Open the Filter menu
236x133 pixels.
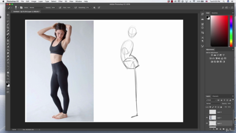[60, 1]
